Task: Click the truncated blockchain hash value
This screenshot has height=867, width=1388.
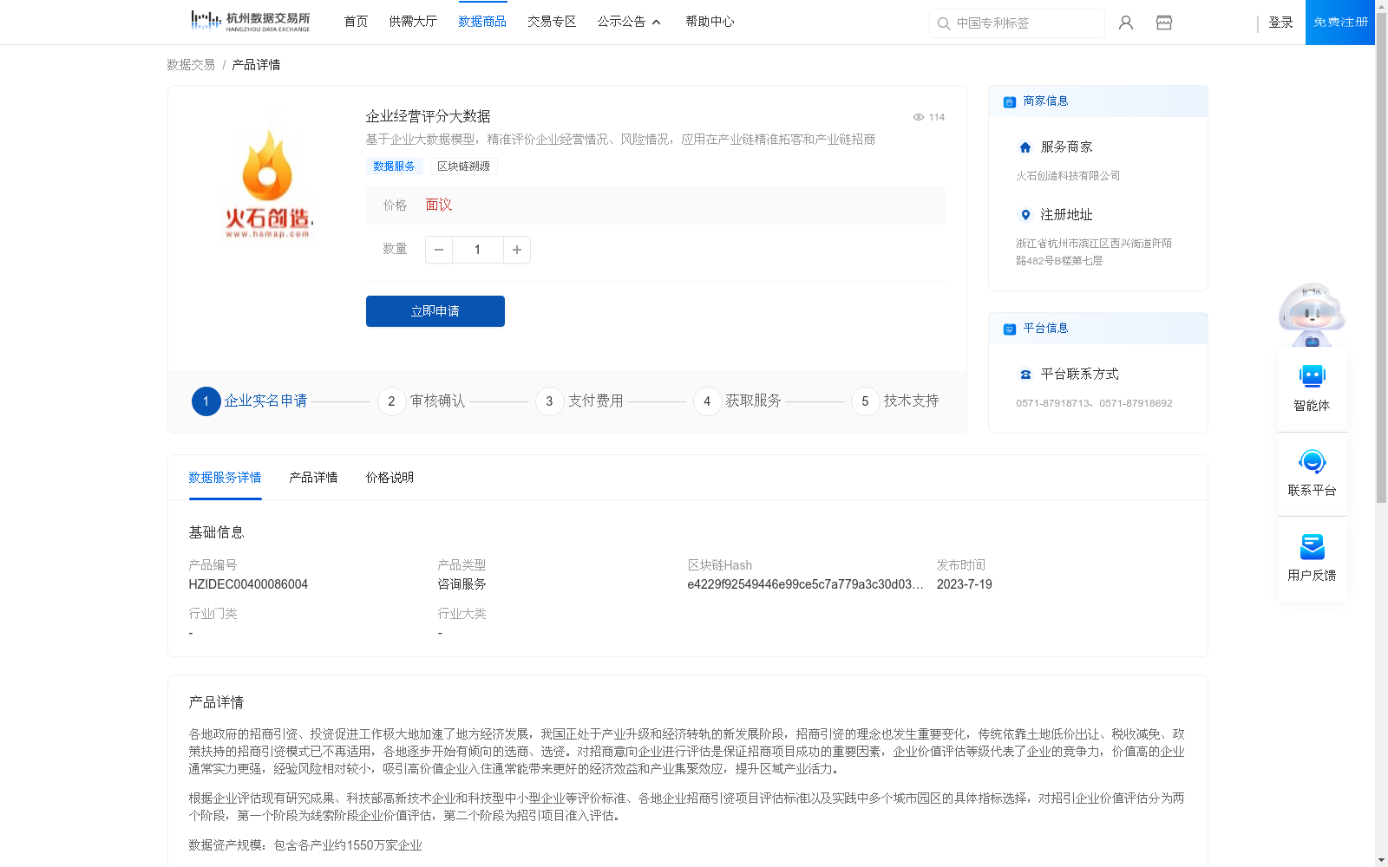Action: coord(805,584)
